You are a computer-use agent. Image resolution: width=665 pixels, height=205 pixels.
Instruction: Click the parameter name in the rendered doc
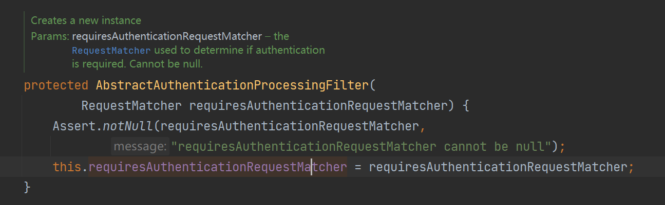coord(167,37)
